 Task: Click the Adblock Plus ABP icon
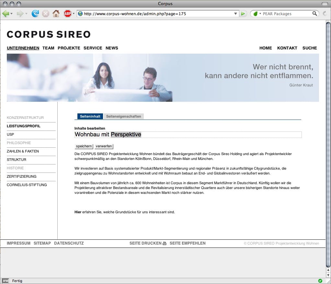68,14
